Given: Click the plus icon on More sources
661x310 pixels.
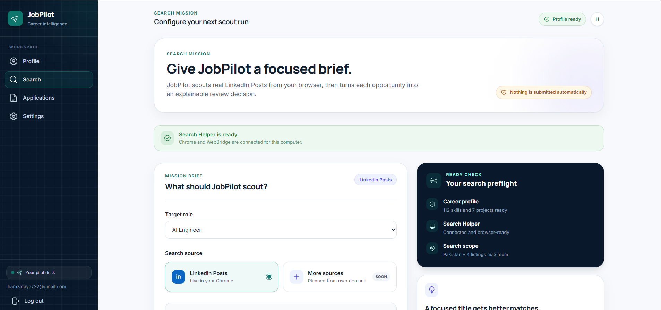Looking at the screenshot, I should pyautogui.click(x=297, y=277).
